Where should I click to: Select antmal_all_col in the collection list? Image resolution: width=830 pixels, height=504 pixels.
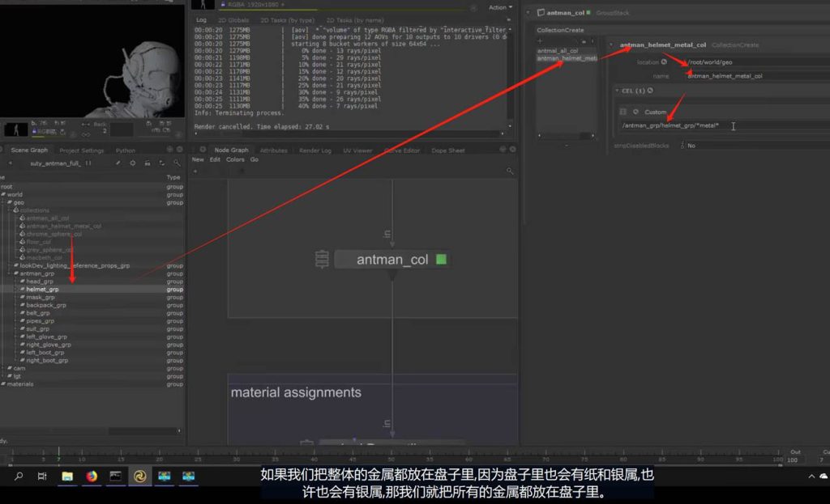[x=558, y=51]
